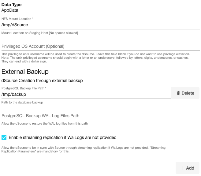This screenshot has height=176, width=201.
Task: Click the plus icon on Add
Action: pyautogui.click(x=183, y=168)
